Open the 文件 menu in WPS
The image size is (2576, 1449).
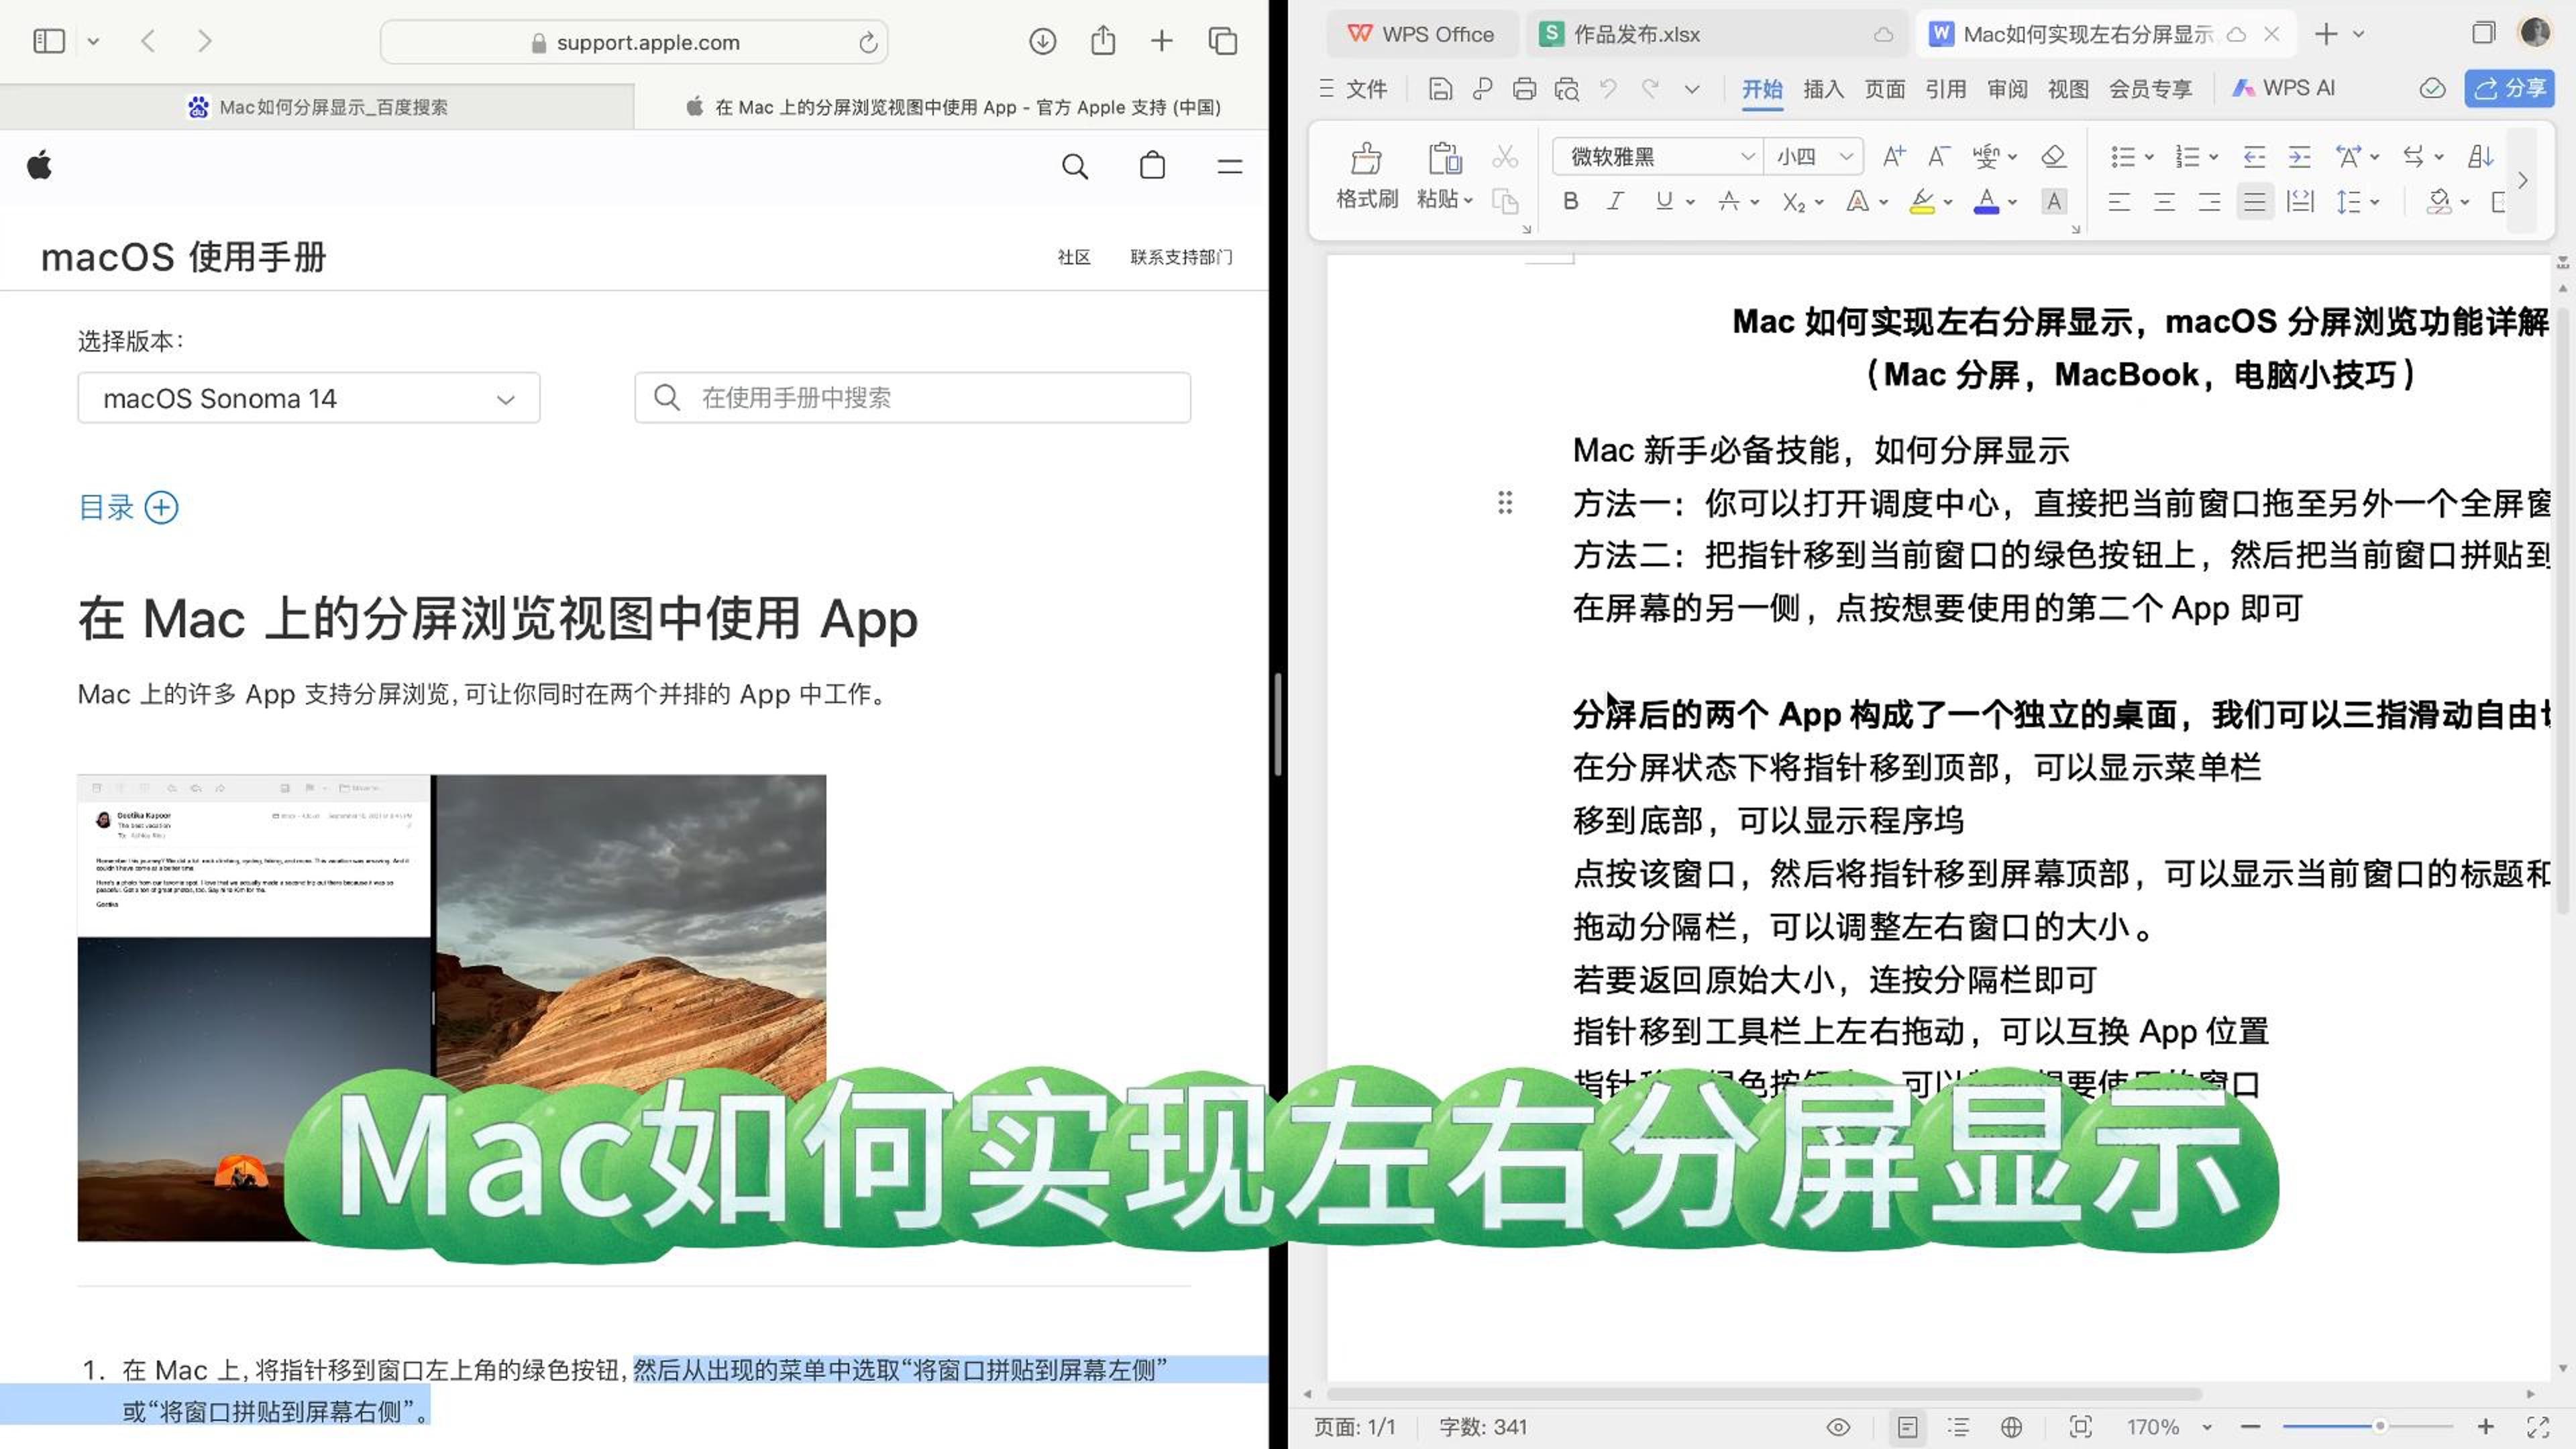click(x=1353, y=89)
